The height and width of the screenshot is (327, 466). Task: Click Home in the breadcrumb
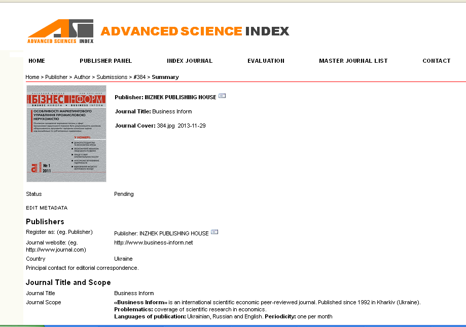tap(32, 77)
